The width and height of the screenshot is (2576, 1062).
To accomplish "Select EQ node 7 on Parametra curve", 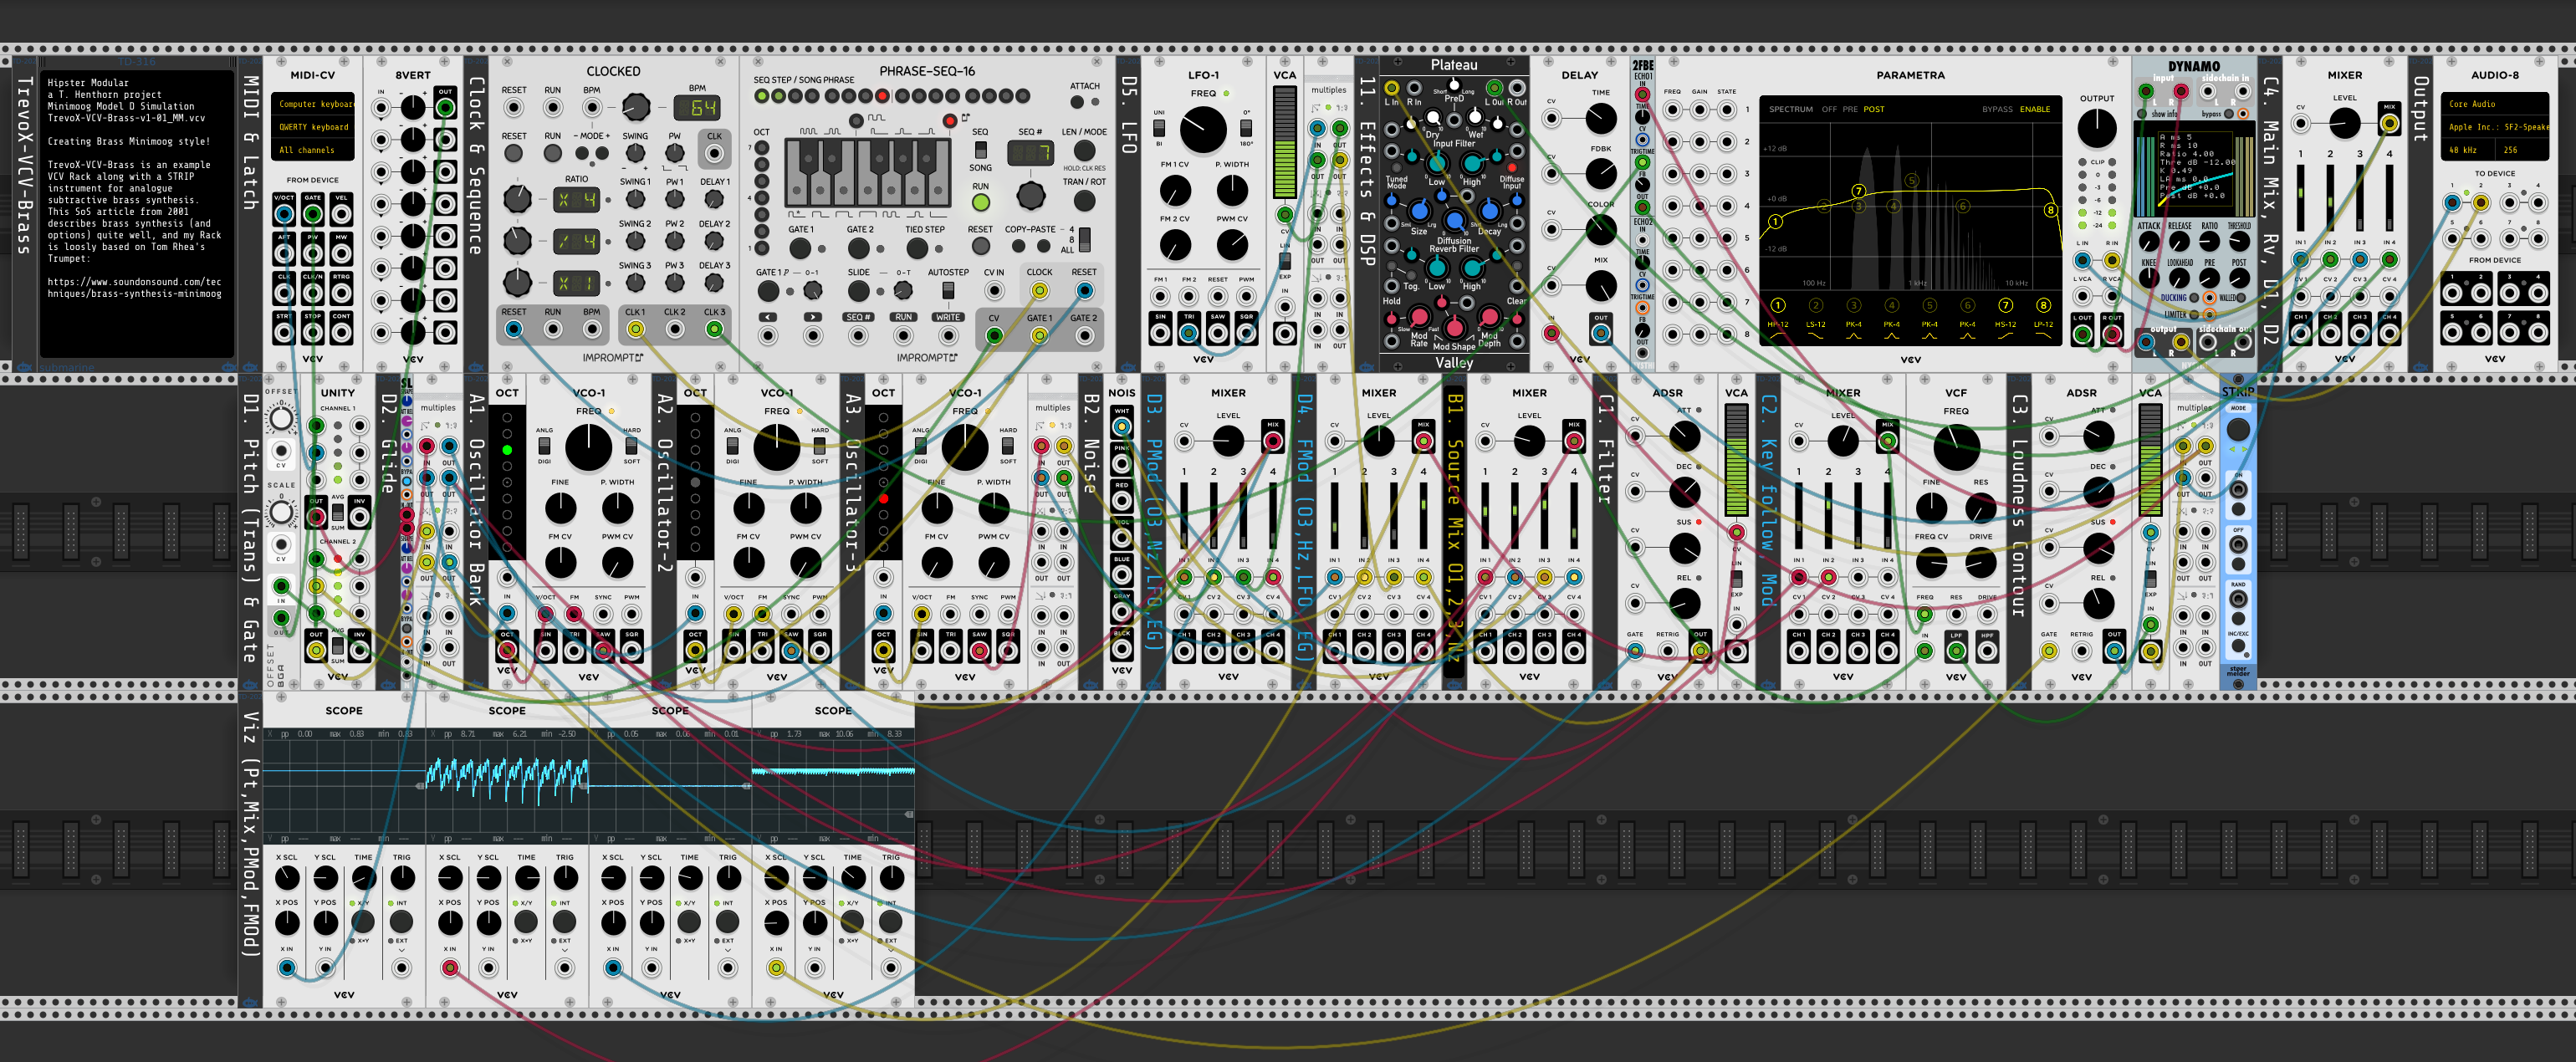I will click(1858, 191).
